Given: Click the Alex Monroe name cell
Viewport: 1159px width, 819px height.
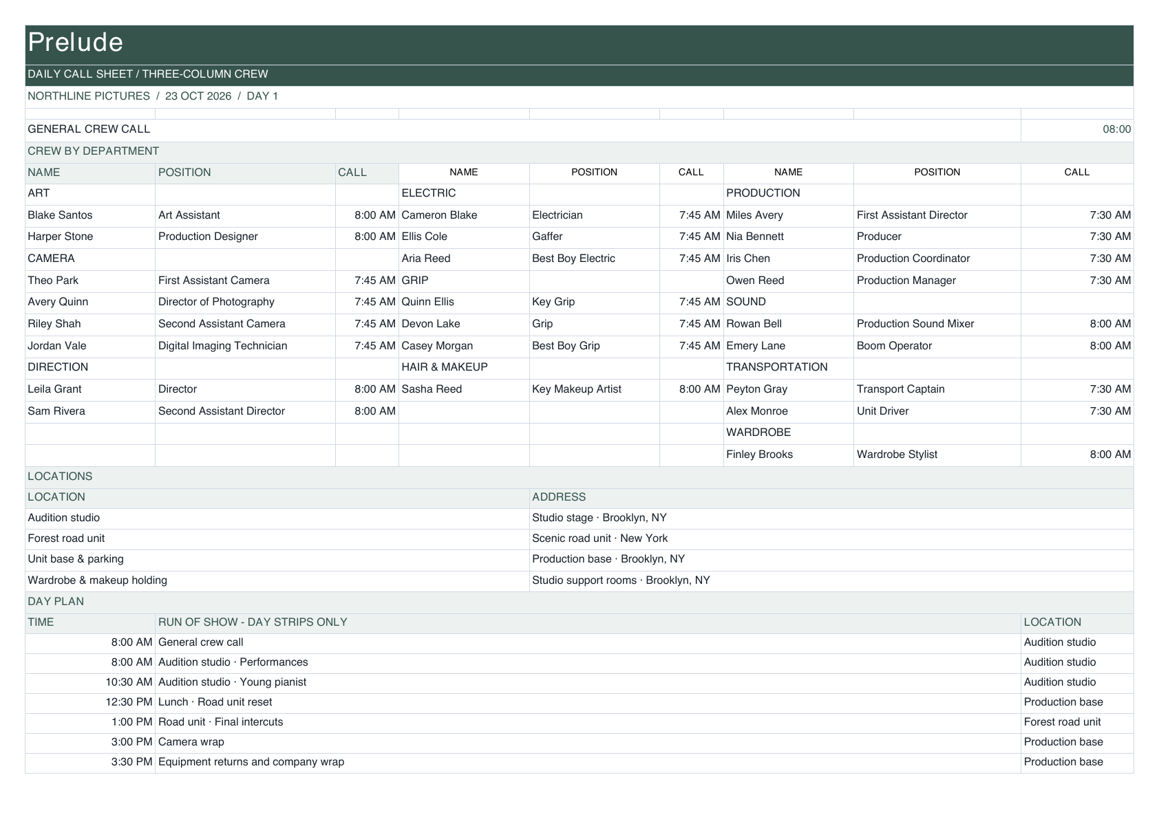Looking at the screenshot, I should (789, 411).
